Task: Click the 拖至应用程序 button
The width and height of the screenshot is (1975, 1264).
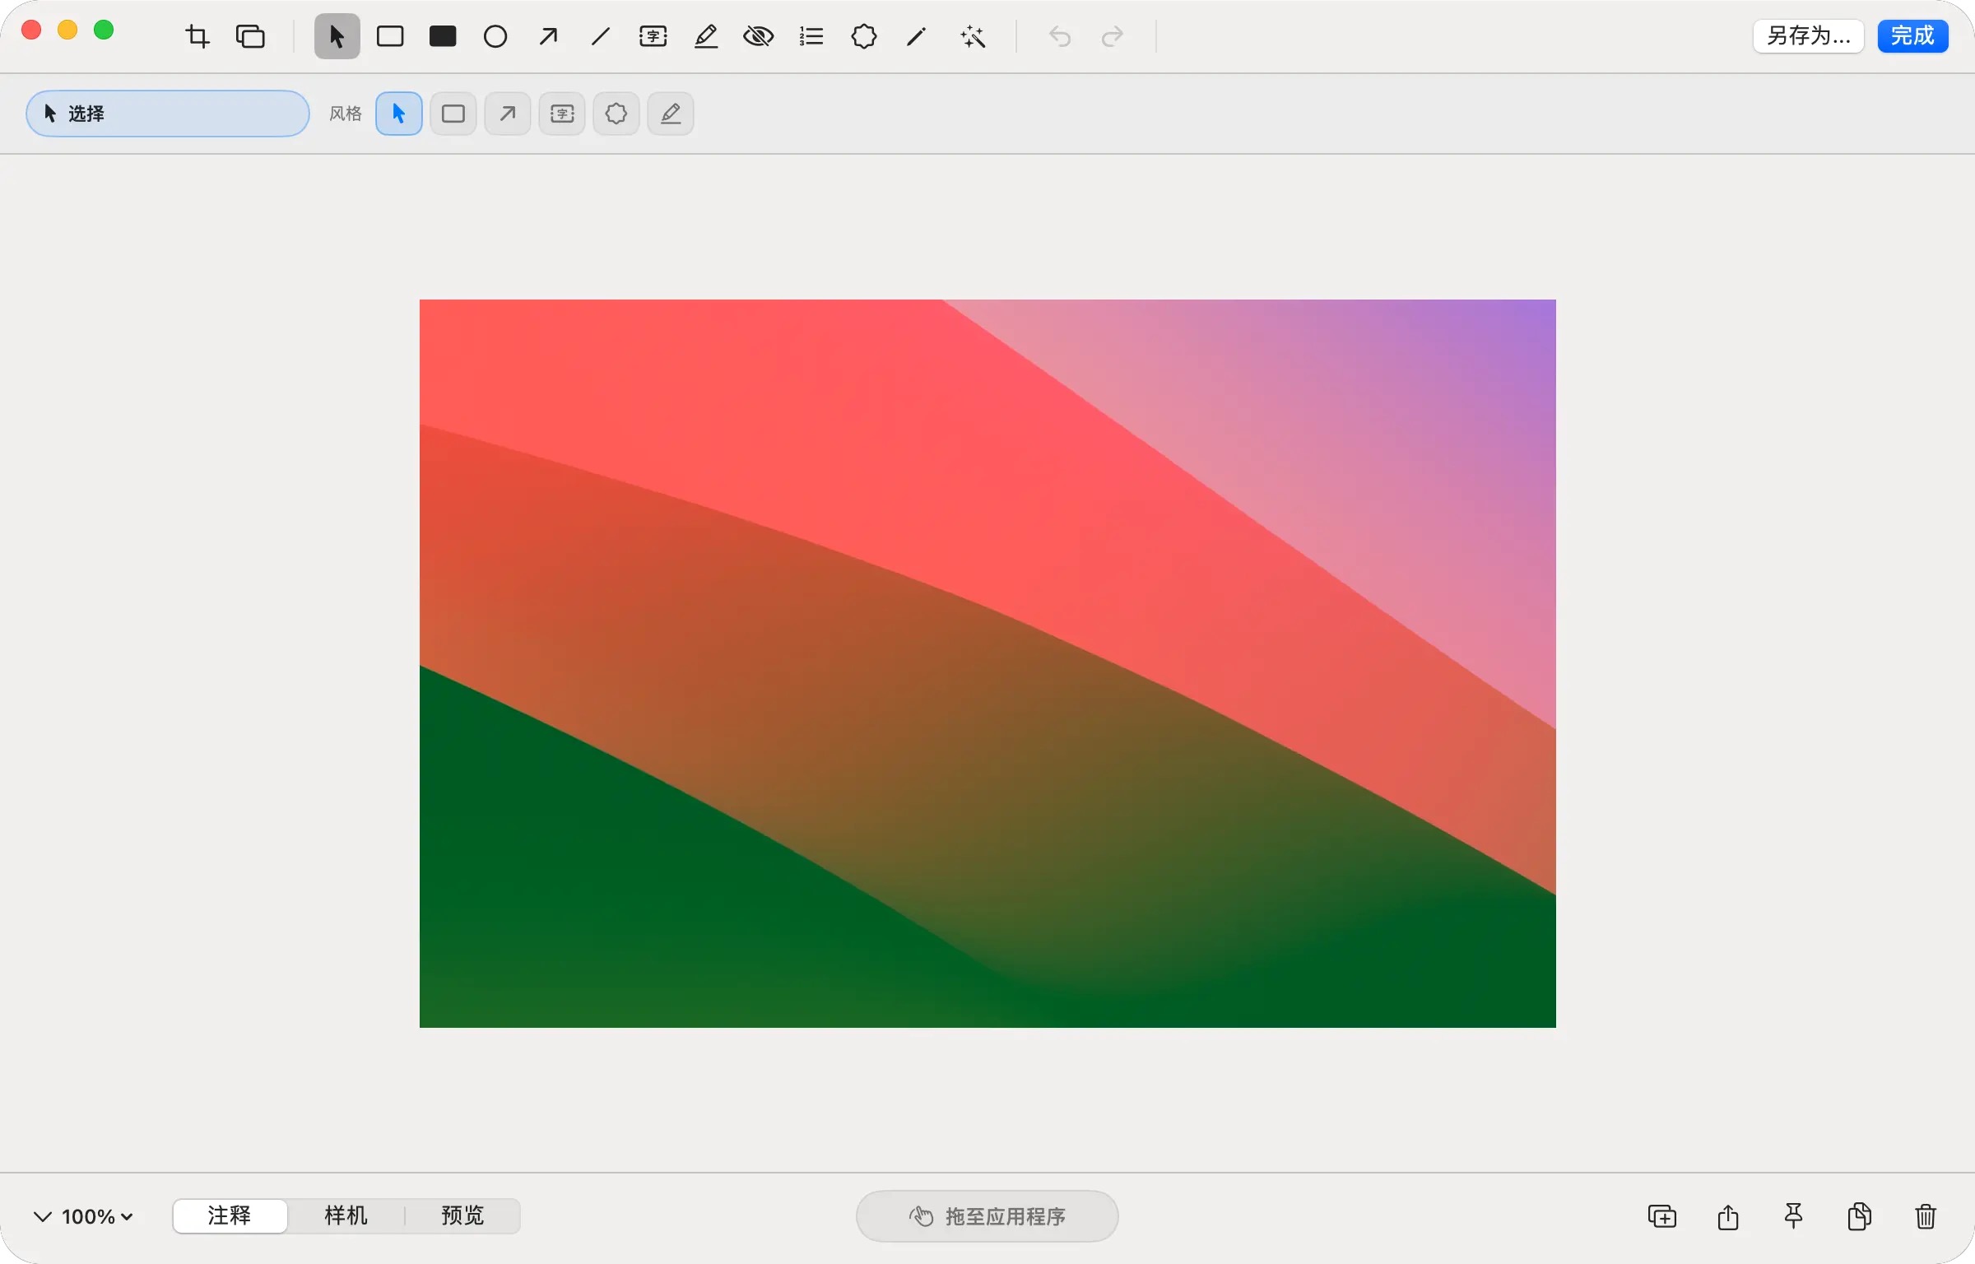Action: point(987,1216)
